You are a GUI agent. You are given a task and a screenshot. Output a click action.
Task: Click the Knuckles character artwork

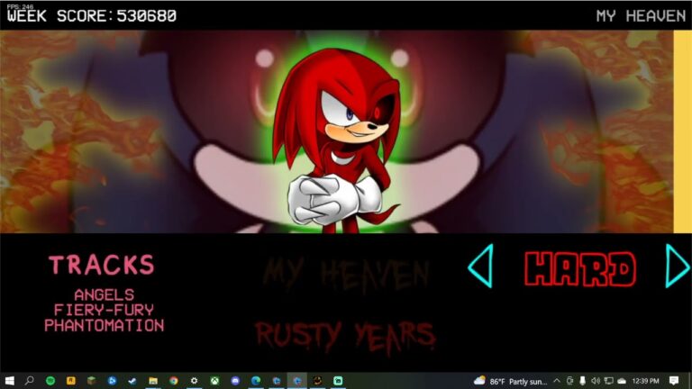[338, 140]
